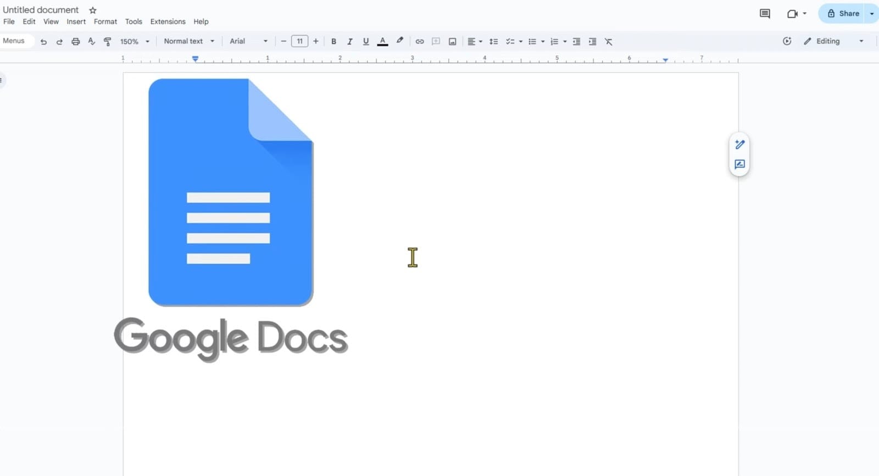Open the Arial font dropdown
879x476 pixels.
(x=248, y=41)
